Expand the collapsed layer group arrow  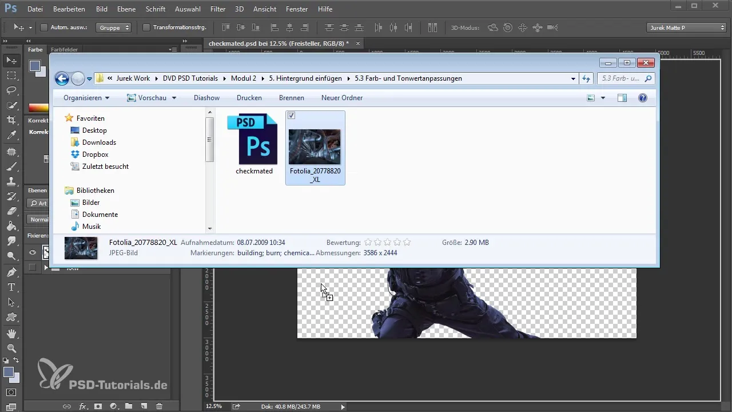coord(46,267)
